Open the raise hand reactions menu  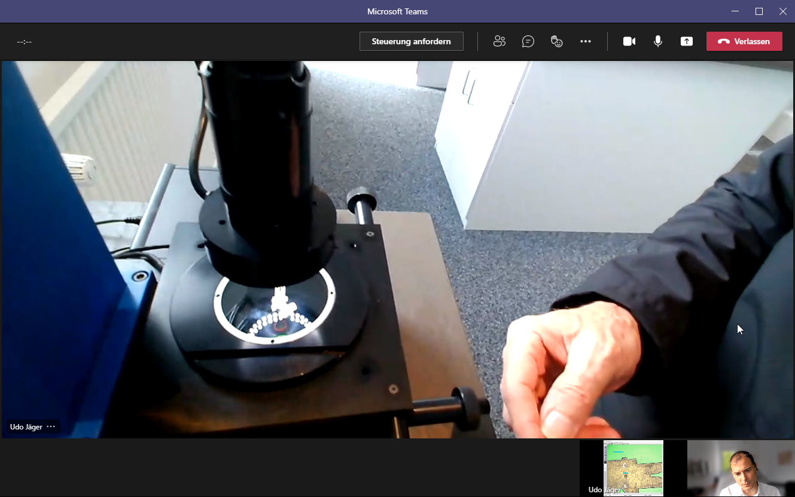coord(557,41)
